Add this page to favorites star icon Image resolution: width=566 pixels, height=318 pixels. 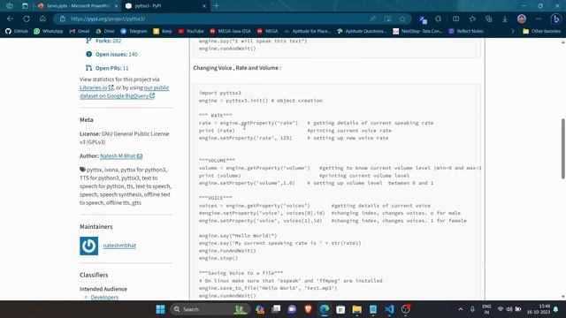(402, 19)
